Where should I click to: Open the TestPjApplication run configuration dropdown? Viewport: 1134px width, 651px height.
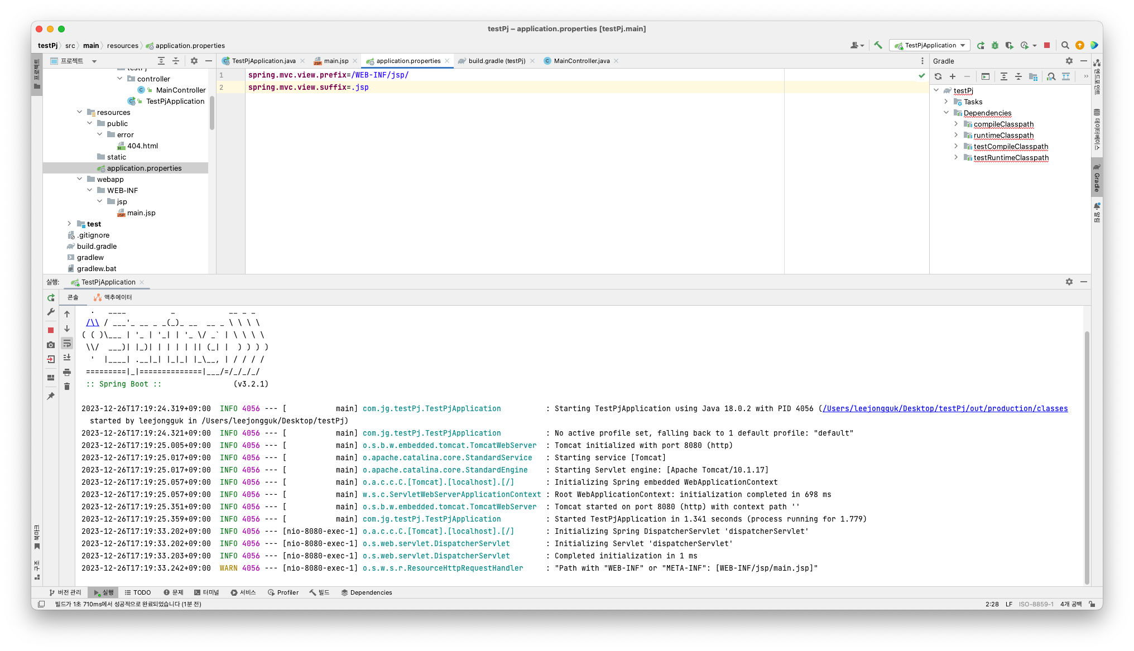(x=930, y=45)
